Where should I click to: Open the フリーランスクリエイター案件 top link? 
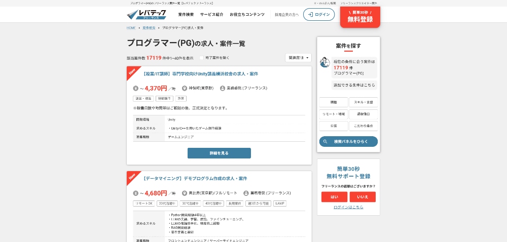tap(358, 3)
